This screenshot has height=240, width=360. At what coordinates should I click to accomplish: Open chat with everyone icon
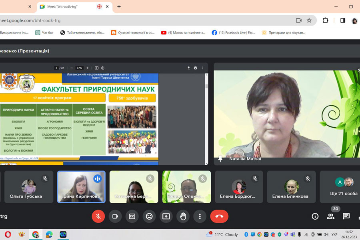(346, 216)
